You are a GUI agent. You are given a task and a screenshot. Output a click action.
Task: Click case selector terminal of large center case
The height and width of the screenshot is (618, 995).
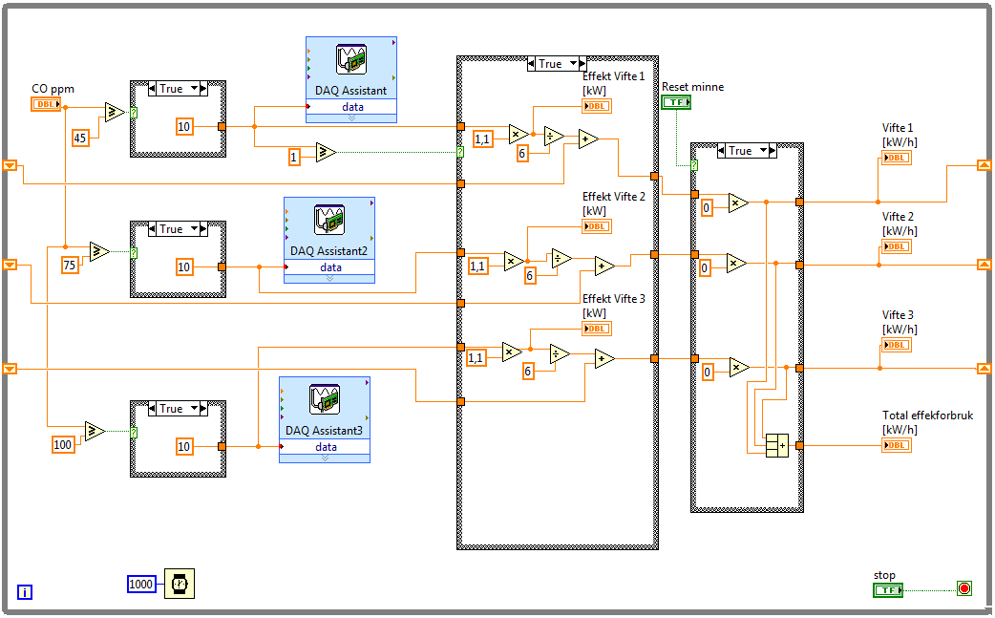460,152
